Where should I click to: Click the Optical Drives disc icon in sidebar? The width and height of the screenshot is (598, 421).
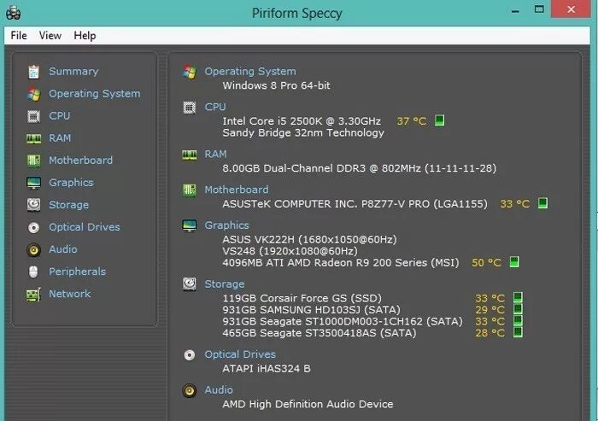tap(33, 228)
